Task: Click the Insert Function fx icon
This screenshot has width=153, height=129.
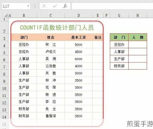Action: coord(65,6)
